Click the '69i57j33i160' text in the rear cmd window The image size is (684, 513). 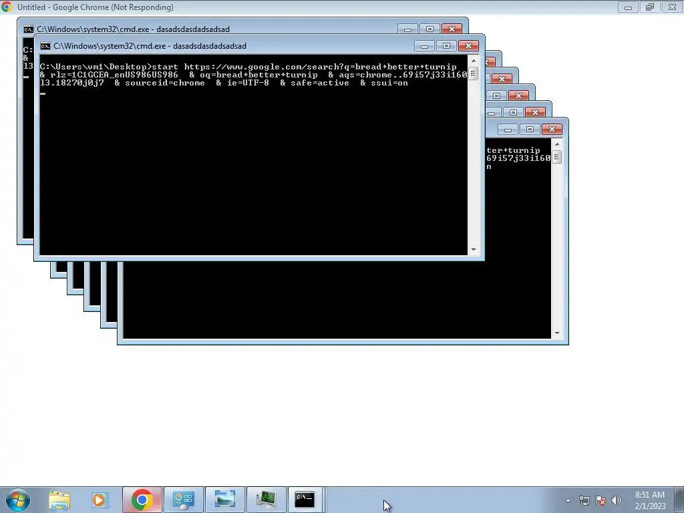coord(518,158)
